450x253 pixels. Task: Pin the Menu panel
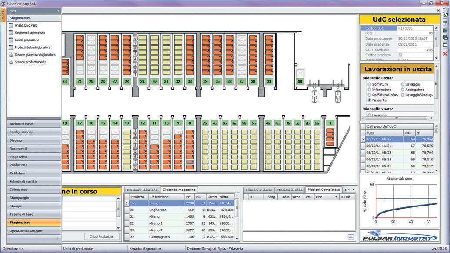coord(59,11)
